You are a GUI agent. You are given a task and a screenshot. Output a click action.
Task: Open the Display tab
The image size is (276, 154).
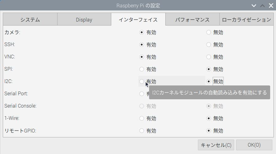pyautogui.click(x=84, y=19)
